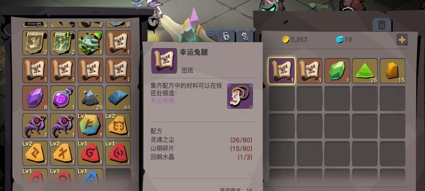Open the lucky rabbit foot preview icon
This screenshot has width=425, height=191.
[x=240, y=96]
